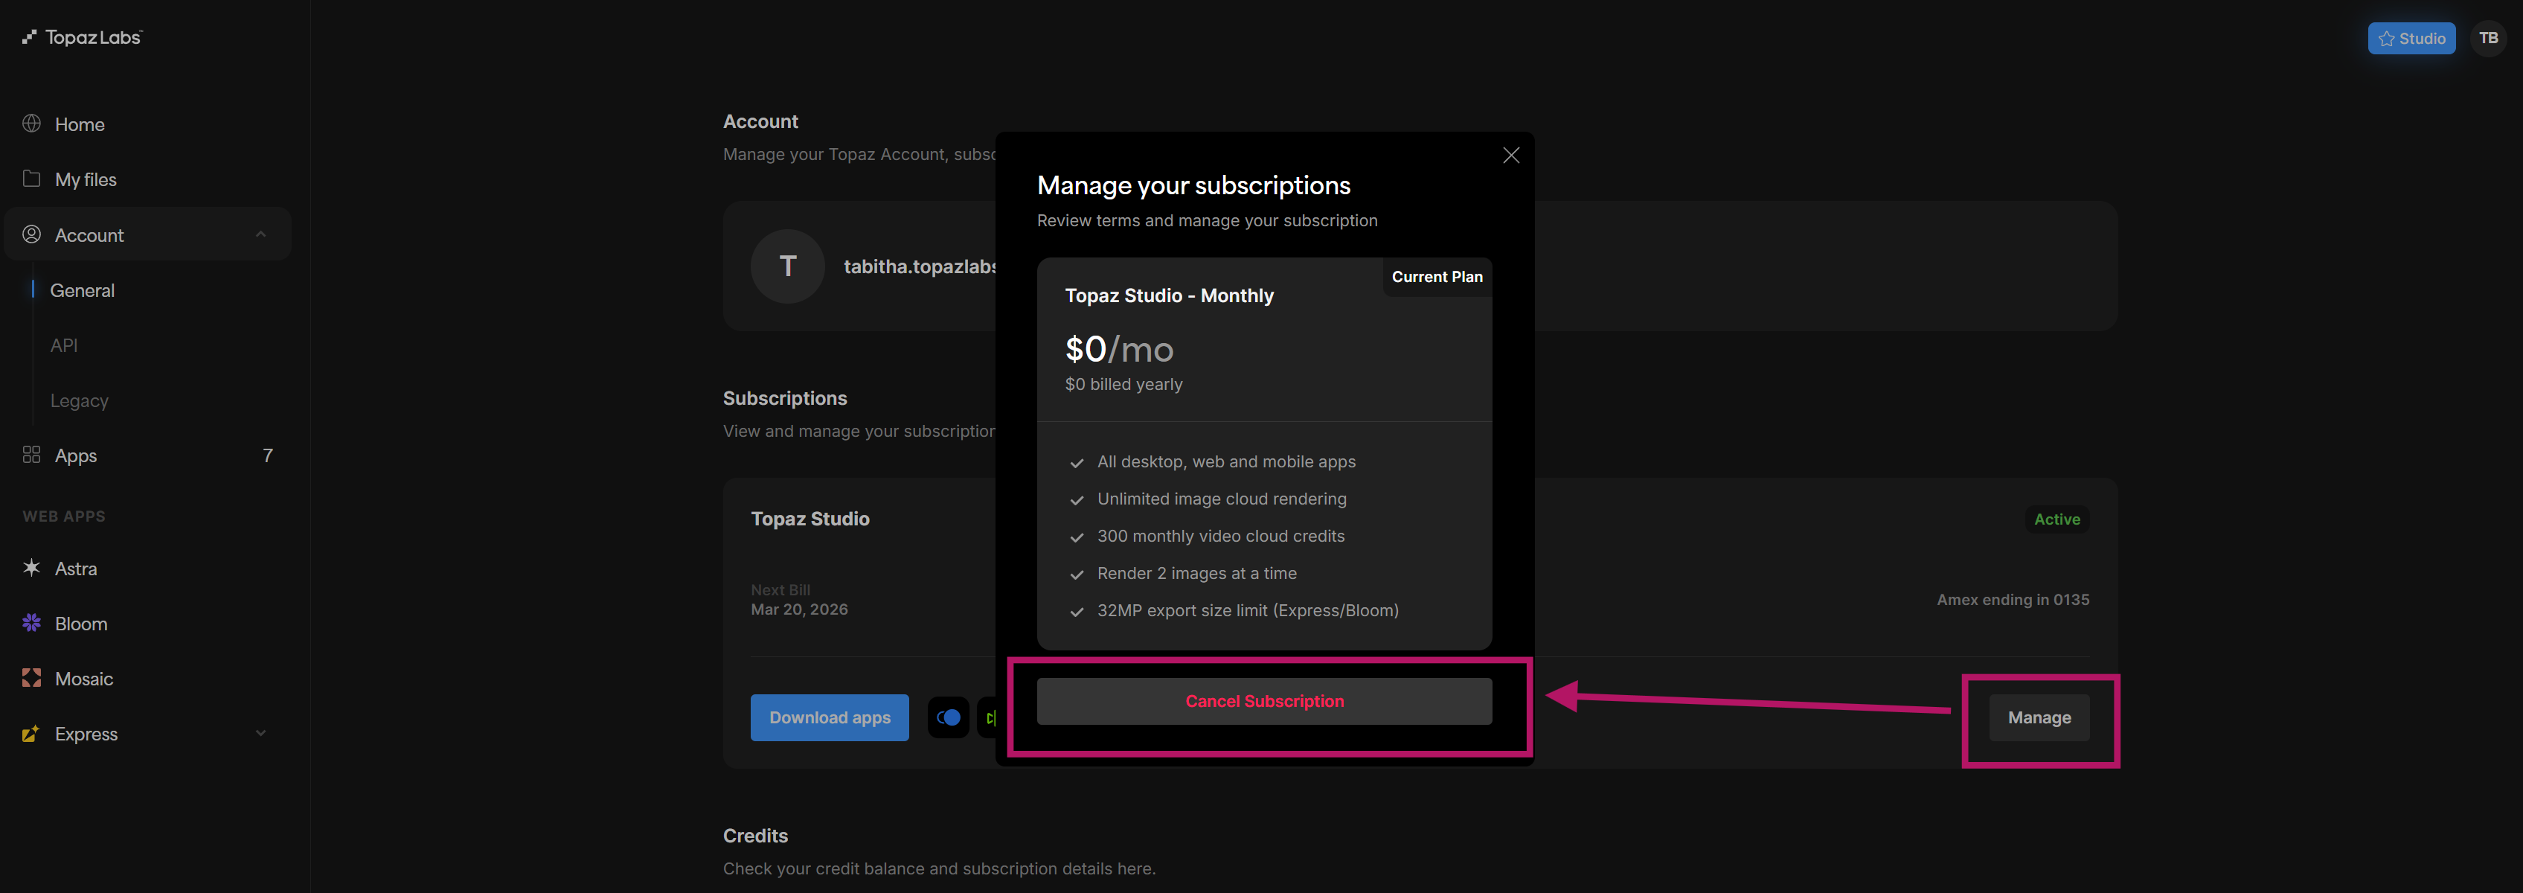Select the Legacy account tab
The height and width of the screenshot is (893, 2523).
point(80,400)
